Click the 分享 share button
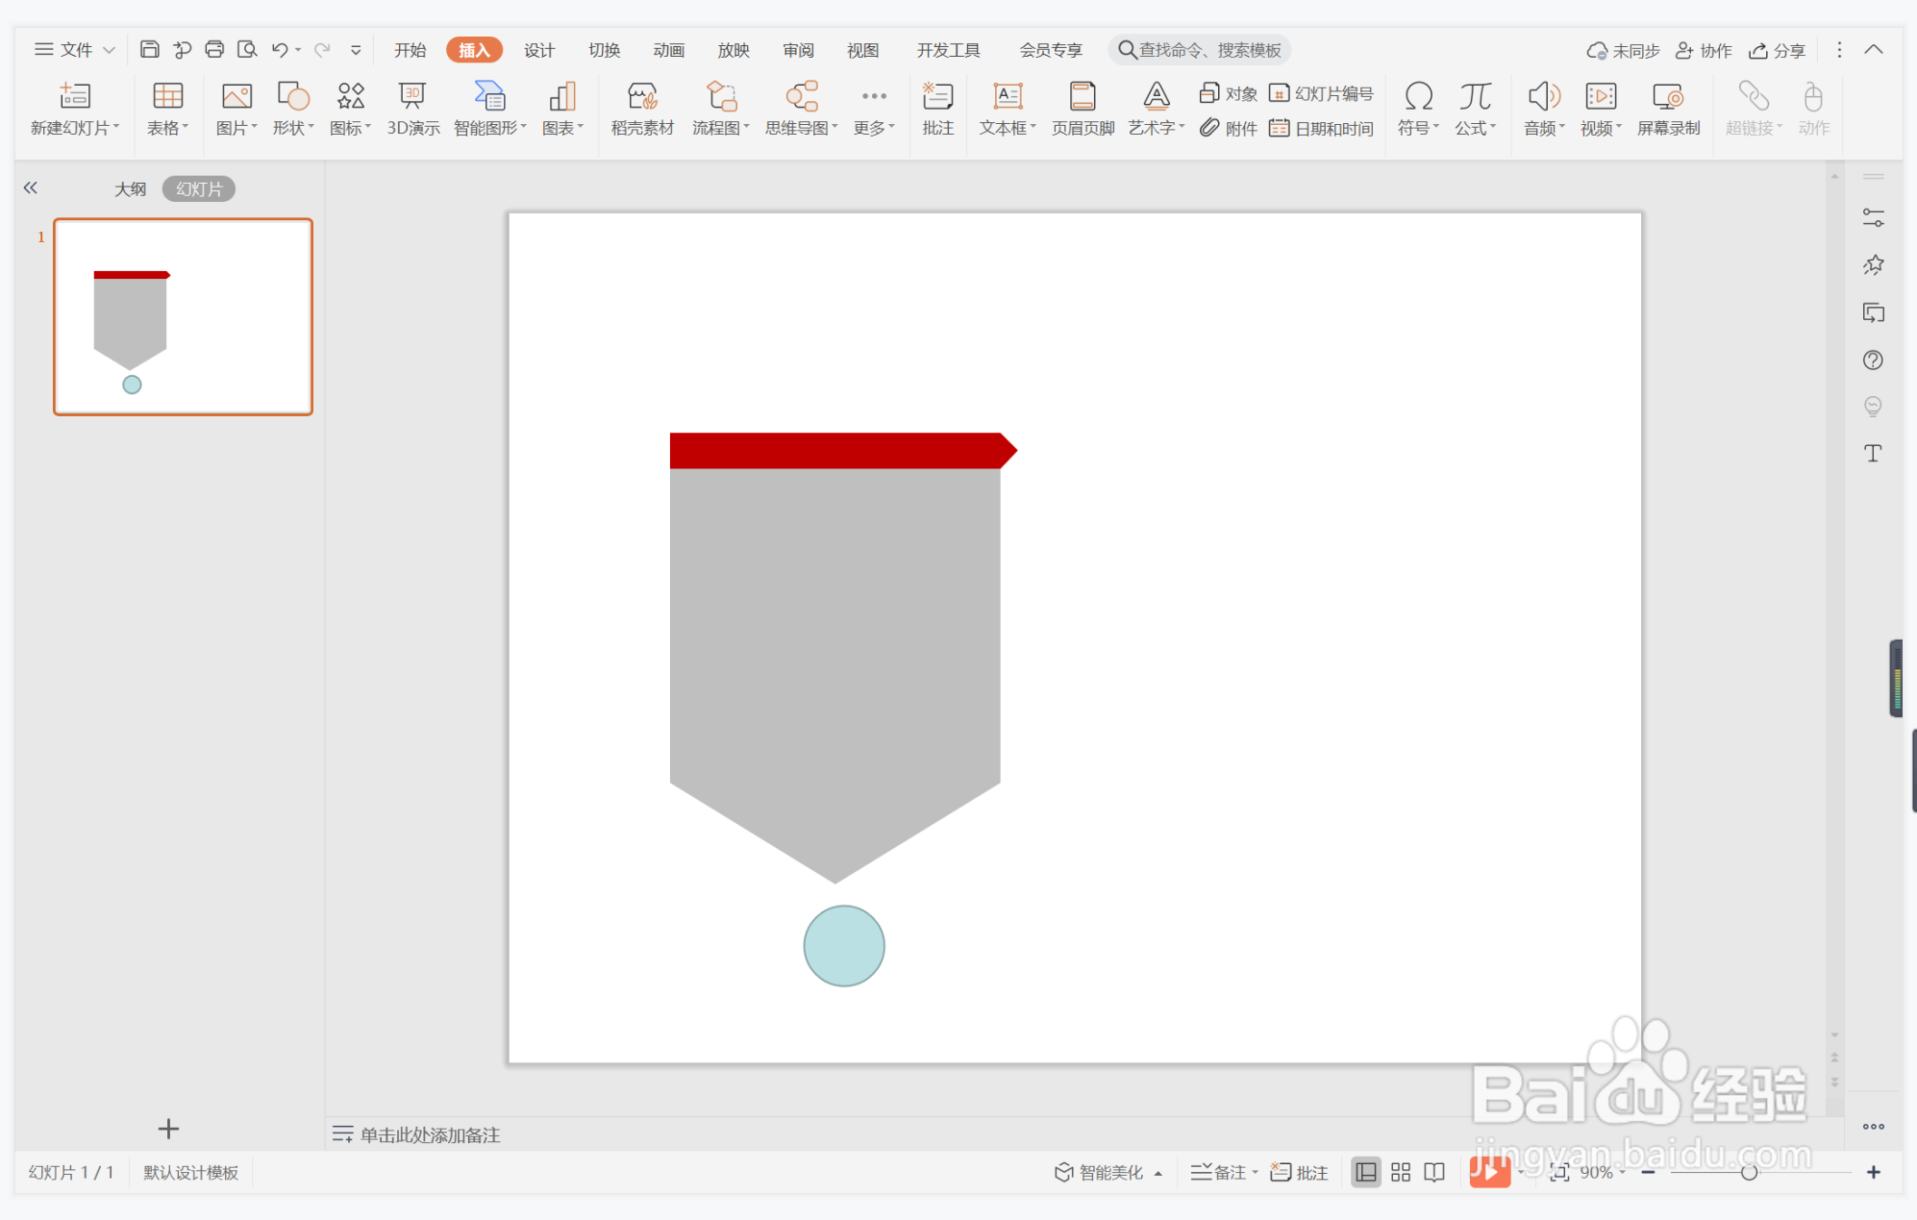 [1777, 50]
